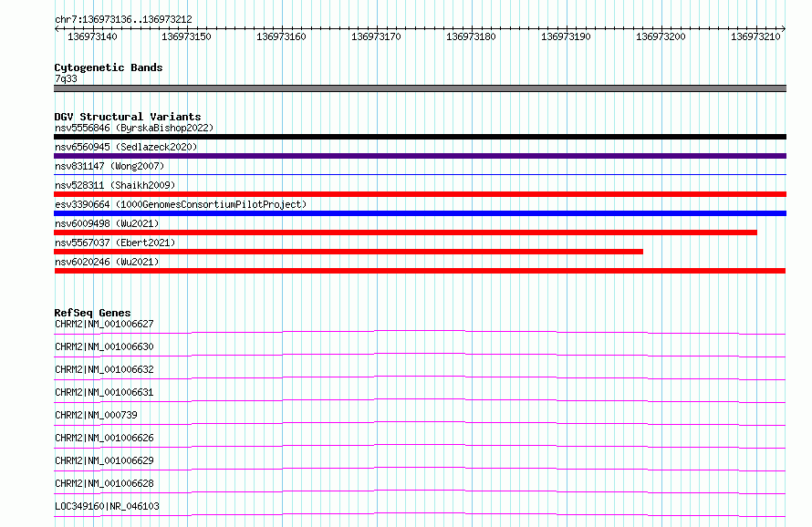Click the magenta CHRM2 NM_001006630 intron line
The width and height of the screenshot is (812, 527).
coord(420,355)
